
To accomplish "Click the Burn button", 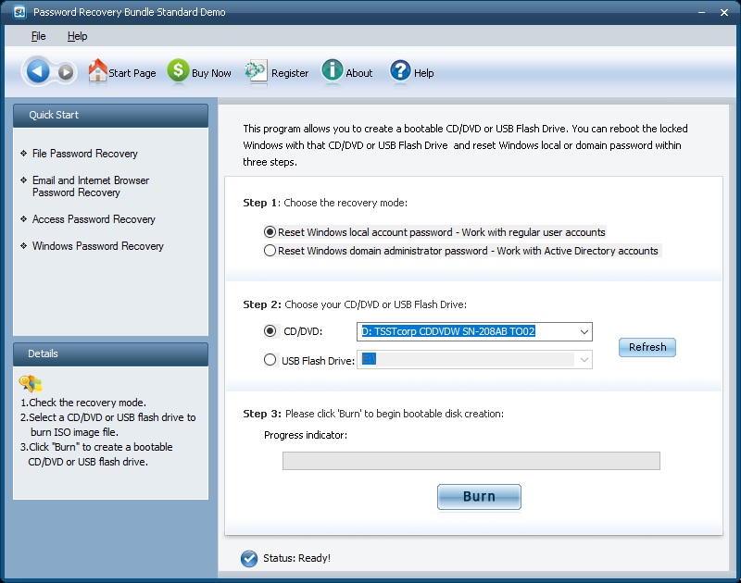I will click(478, 496).
